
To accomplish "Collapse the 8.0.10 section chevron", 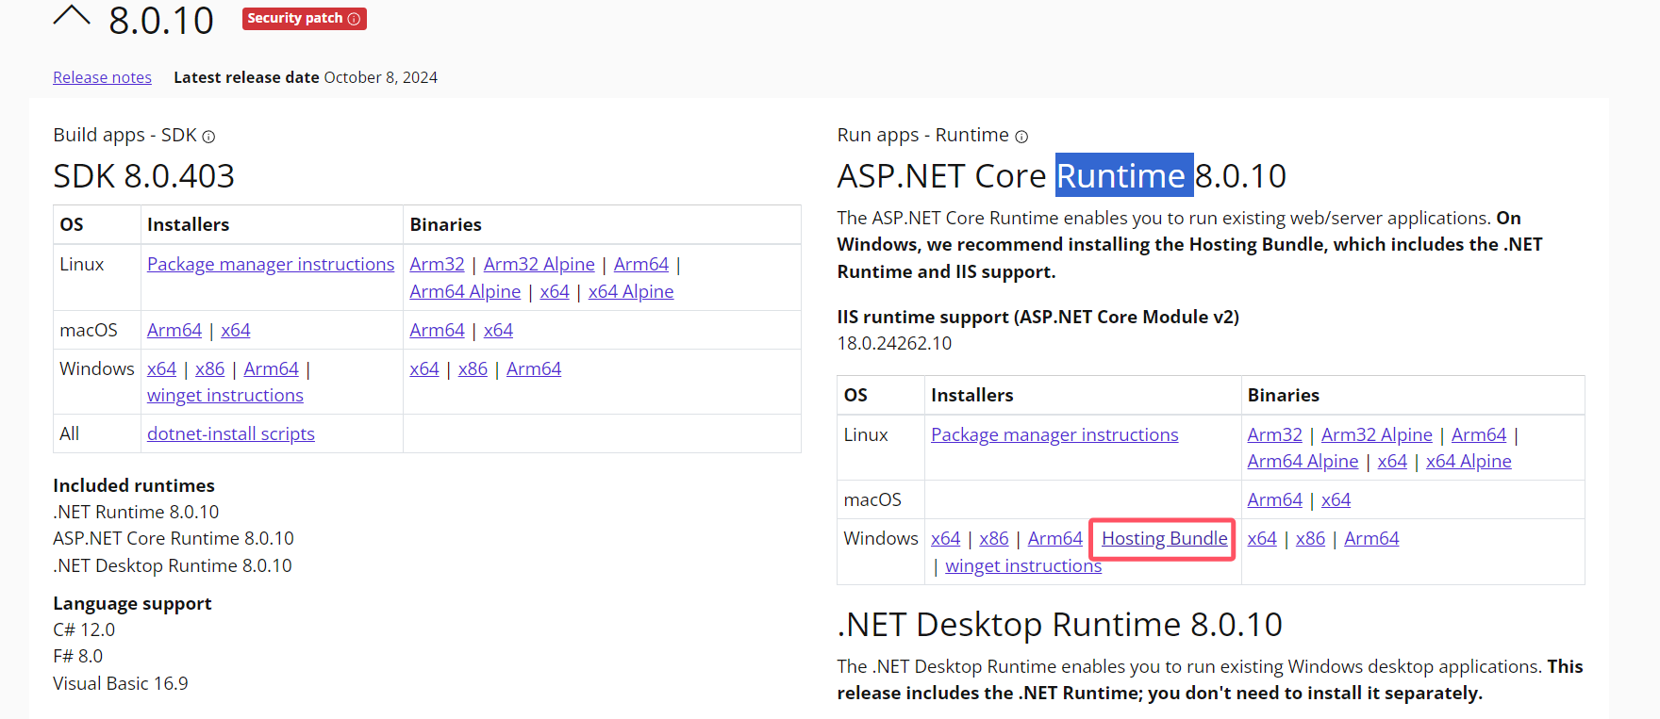I will [72, 15].
